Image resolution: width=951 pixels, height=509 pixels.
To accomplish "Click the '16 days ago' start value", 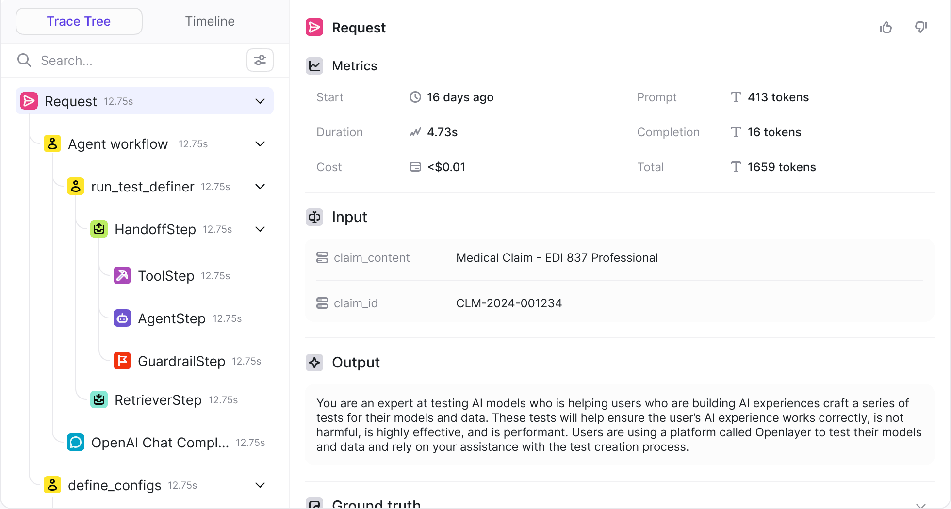I will [460, 97].
